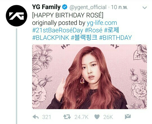This screenshot has height=124, width=152.
Task: Click the YG logo profile avatar
Action: [17, 16]
